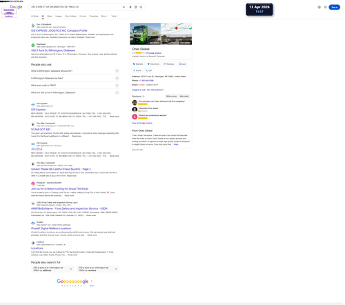The height and width of the screenshot is (305, 345).
Task: Click the magnifier in the 'reviews' related search
Action: pos(116,269)
